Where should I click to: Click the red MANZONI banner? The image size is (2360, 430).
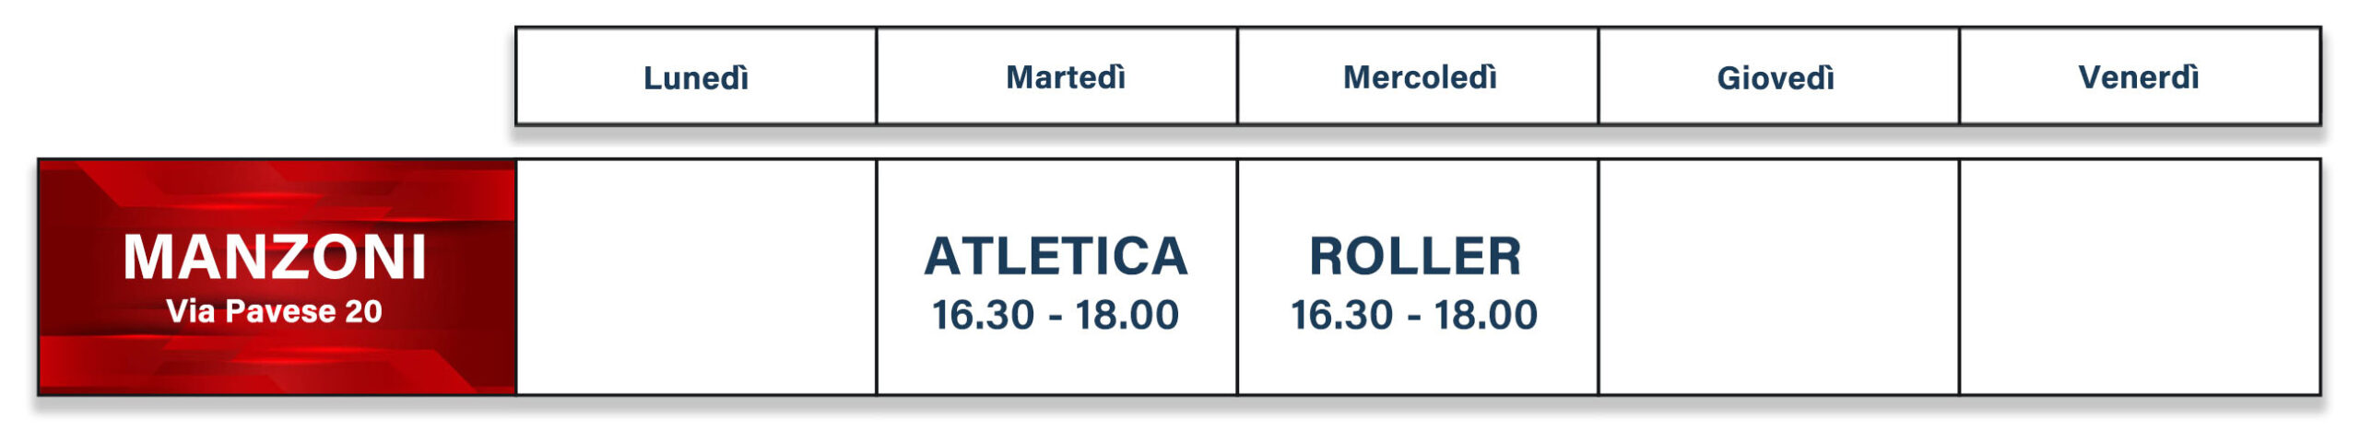[277, 277]
